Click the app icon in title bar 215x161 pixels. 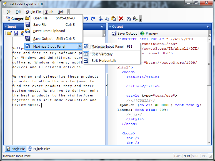pyautogui.click(x=4, y=4)
